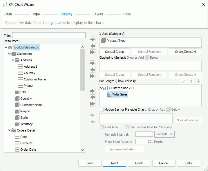Viewport: 208px width, 171px height.
Task: Add field to Bar Length with right arrow
Action: point(93,91)
